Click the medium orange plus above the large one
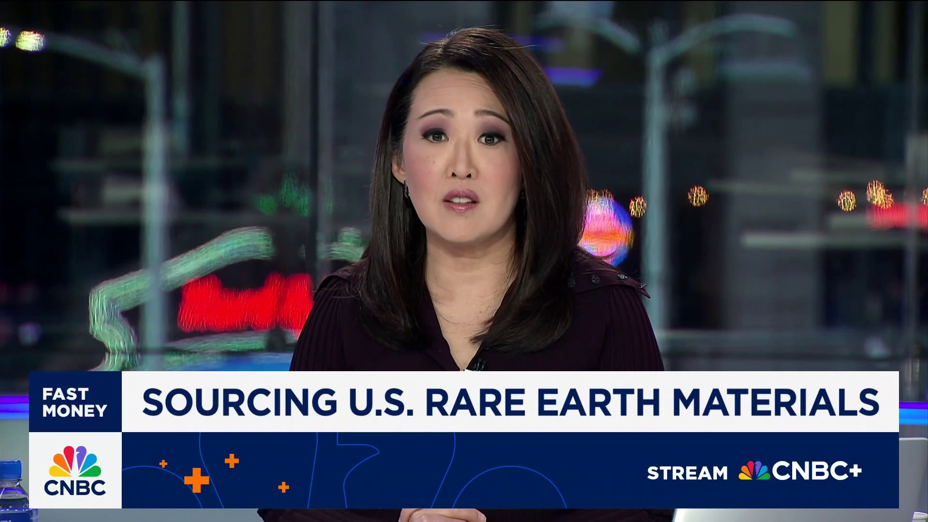The width and height of the screenshot is (928, 522). pos(232,461)
